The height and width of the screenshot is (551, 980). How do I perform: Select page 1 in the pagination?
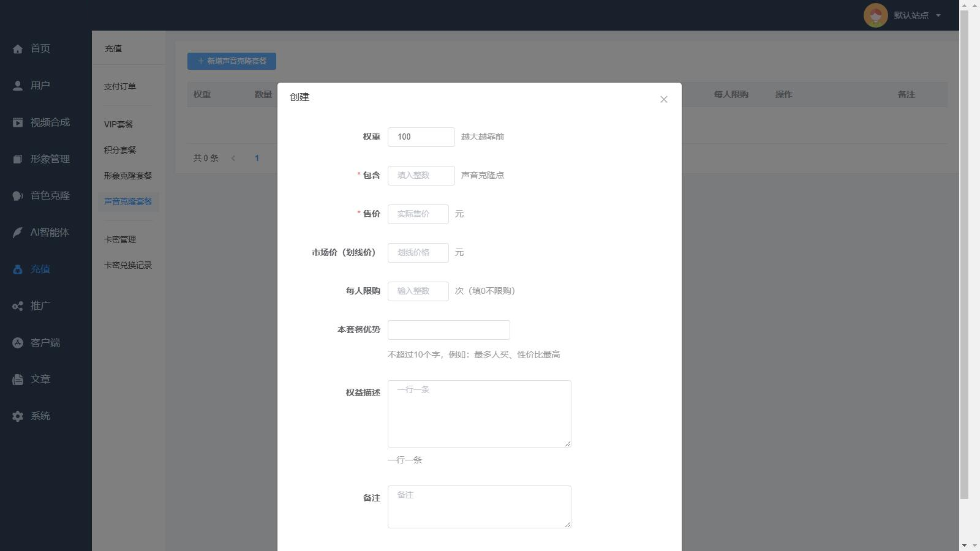coord(257,158)
